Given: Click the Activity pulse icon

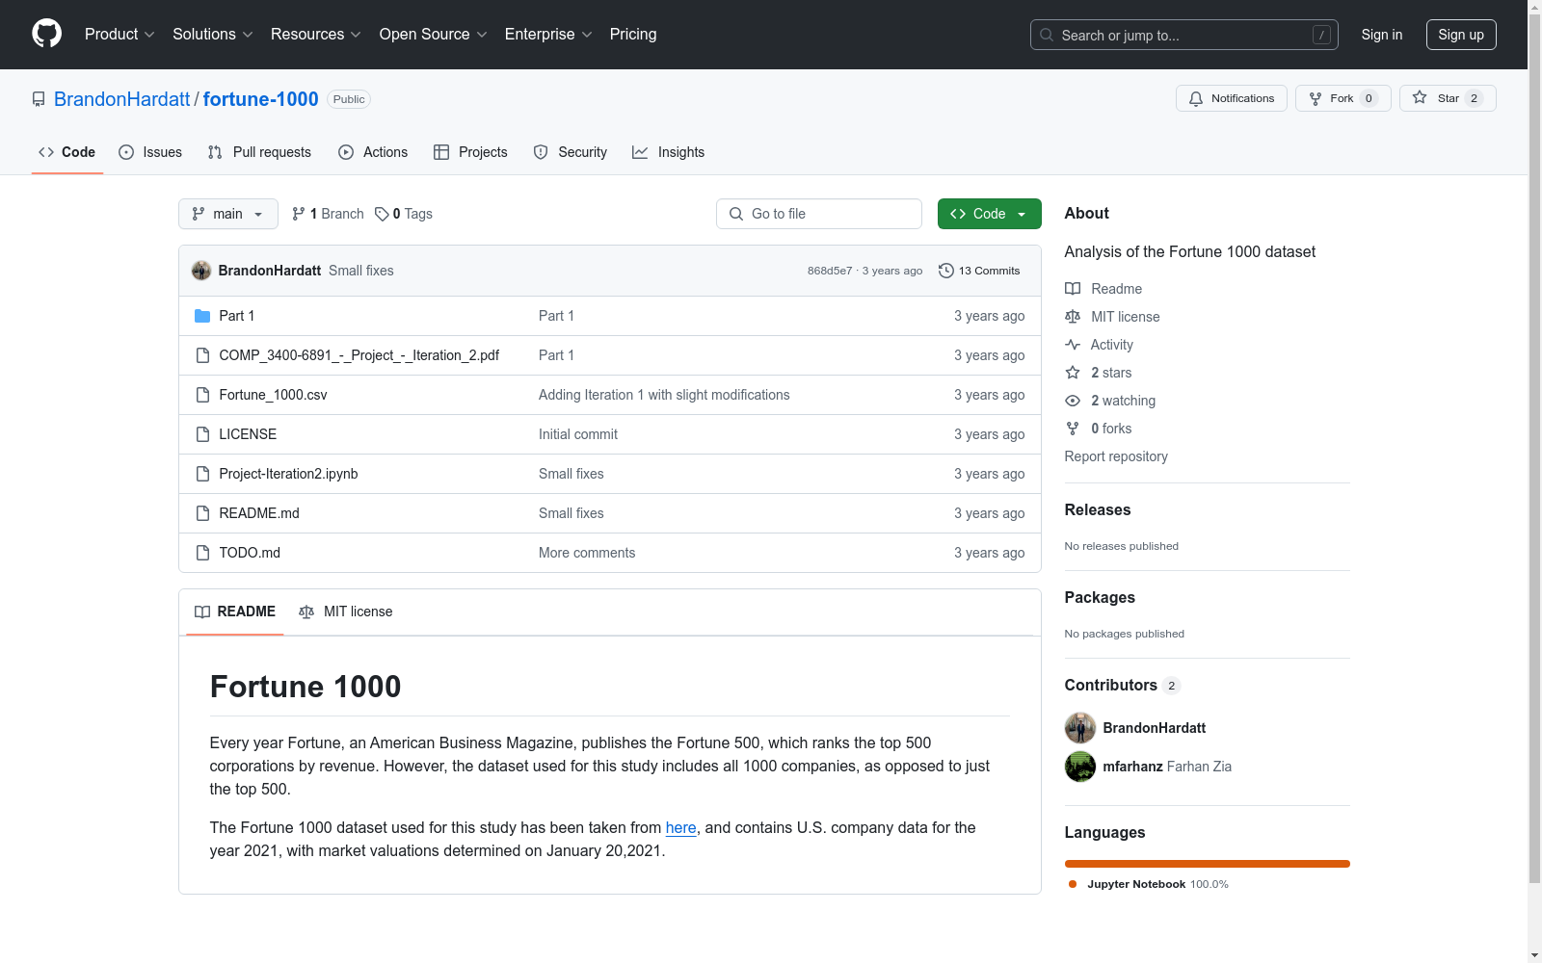Looking at the screenshot, I should [1073, 345].
